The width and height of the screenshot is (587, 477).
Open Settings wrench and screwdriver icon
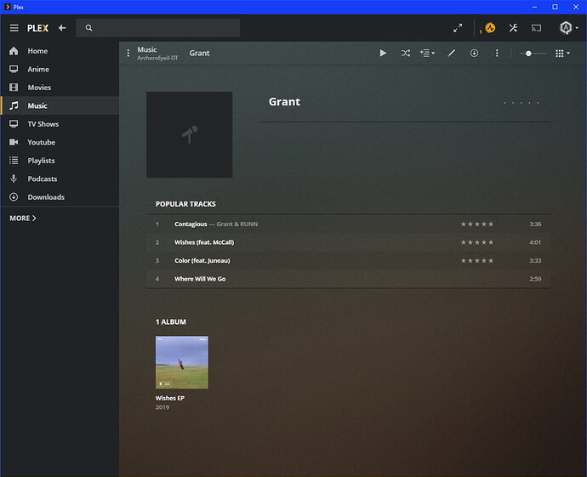point(513,28)
